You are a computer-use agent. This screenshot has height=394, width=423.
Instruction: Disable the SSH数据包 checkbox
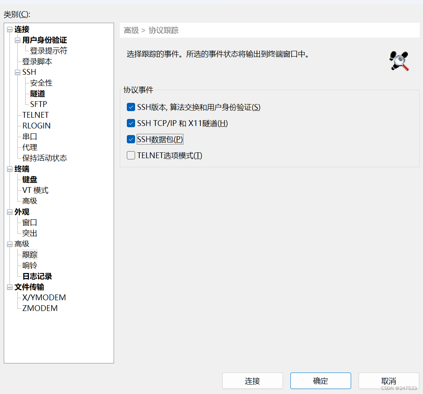pos(131,139)
